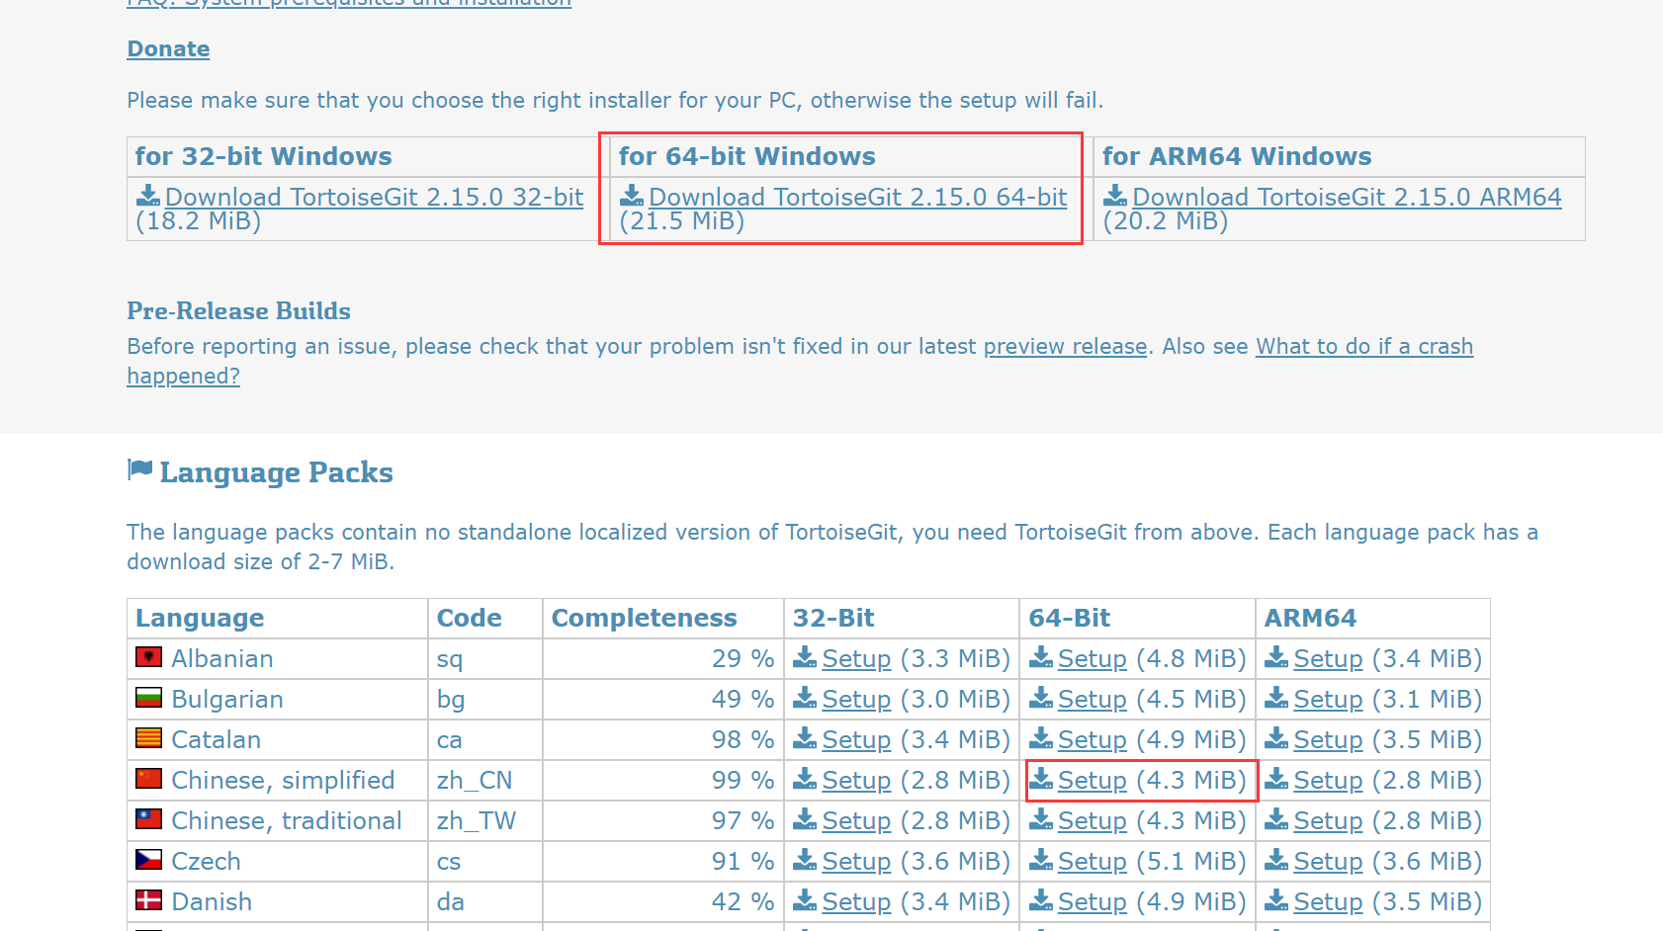Click Chinese simplified 64-Bit download icon
Image resolution: width=1663 pixels, height=931 pixels.
pyautogui.click(x=1041, y=779)
